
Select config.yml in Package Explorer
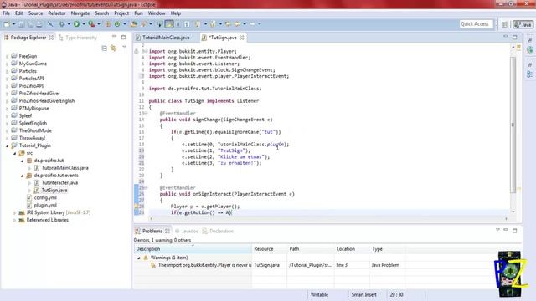coord(45,197)
